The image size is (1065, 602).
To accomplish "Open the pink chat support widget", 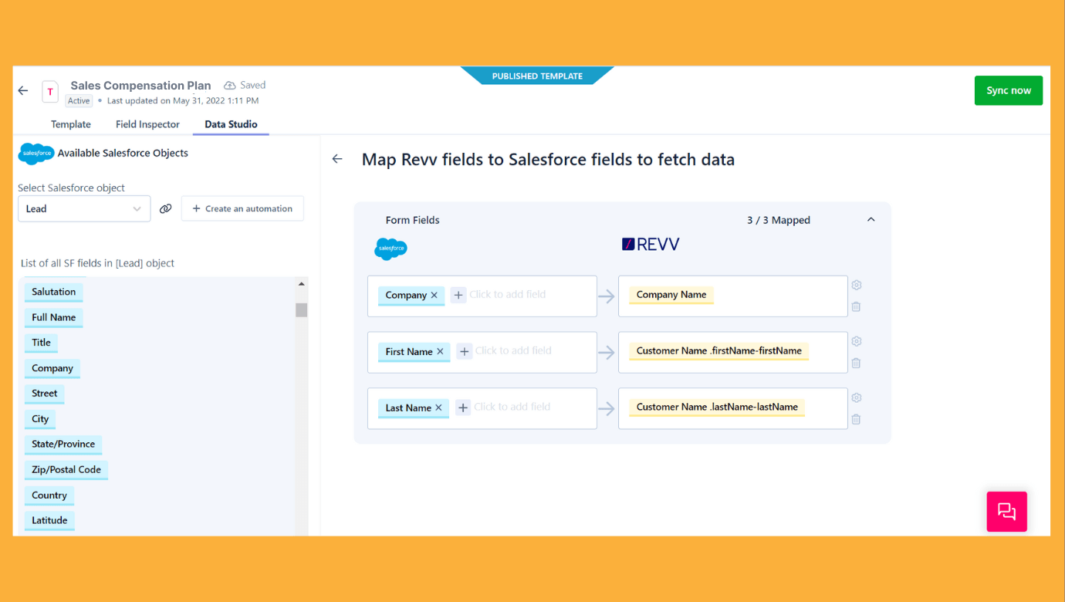I will point(1006,511).
